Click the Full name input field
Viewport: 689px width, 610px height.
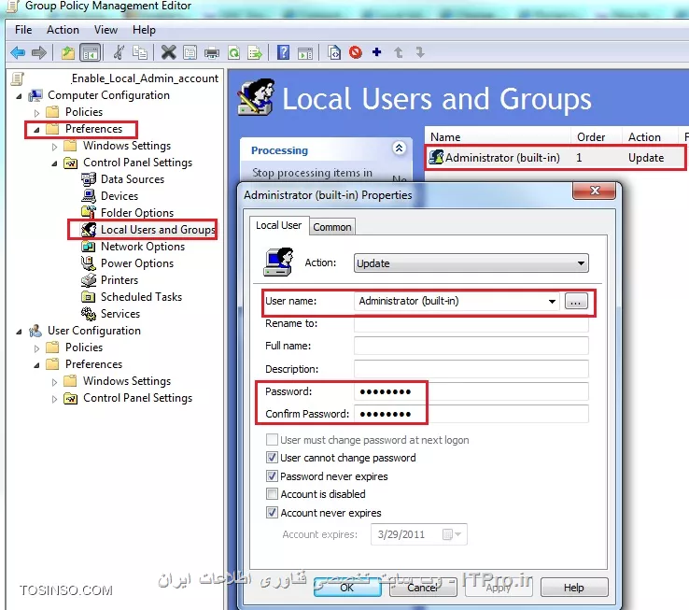[x=471, y=346]
